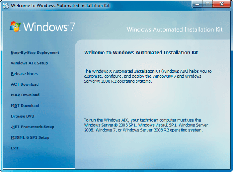Close the Windows AIK welcome window
The height and width of the screenshot is (172, 233).
pos(222,4)
